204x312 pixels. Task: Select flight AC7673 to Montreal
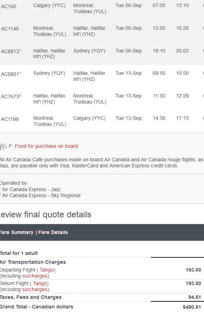point(11,96)
